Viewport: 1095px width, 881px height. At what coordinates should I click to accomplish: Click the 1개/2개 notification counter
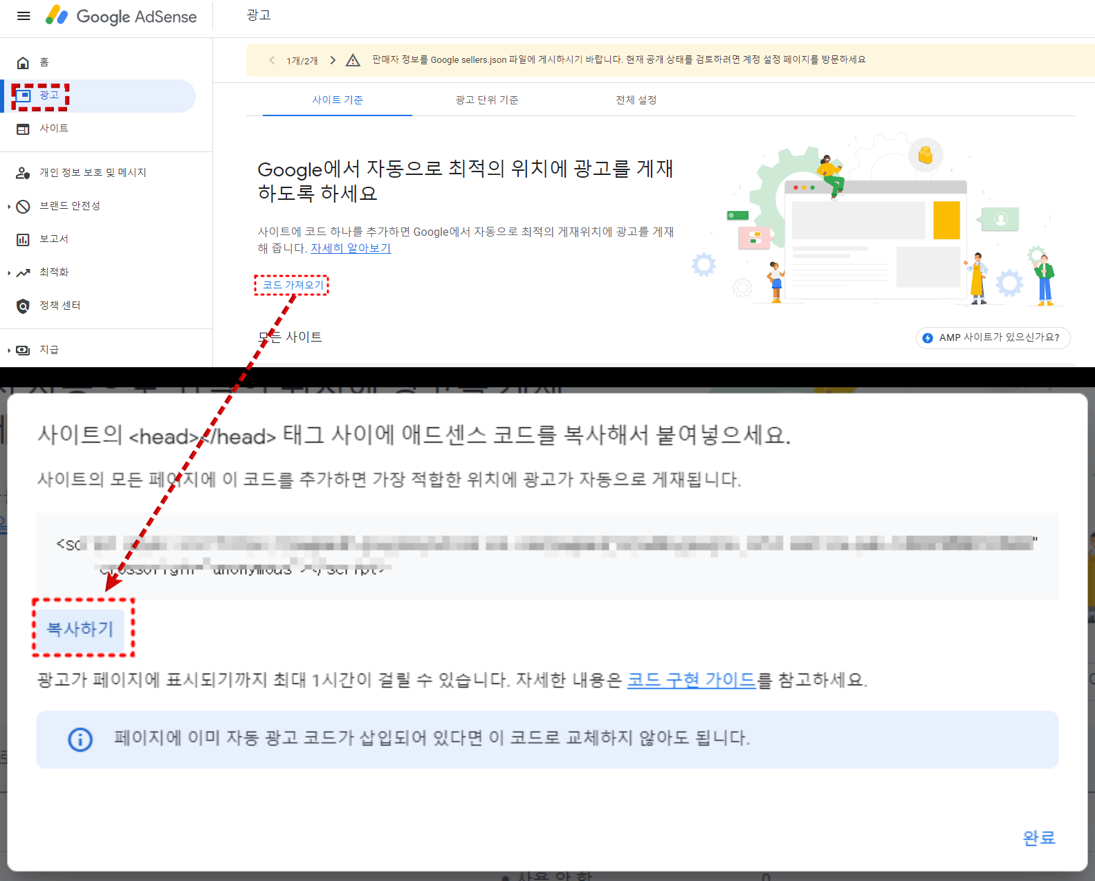pyautogui.click(x=302, y=61)
